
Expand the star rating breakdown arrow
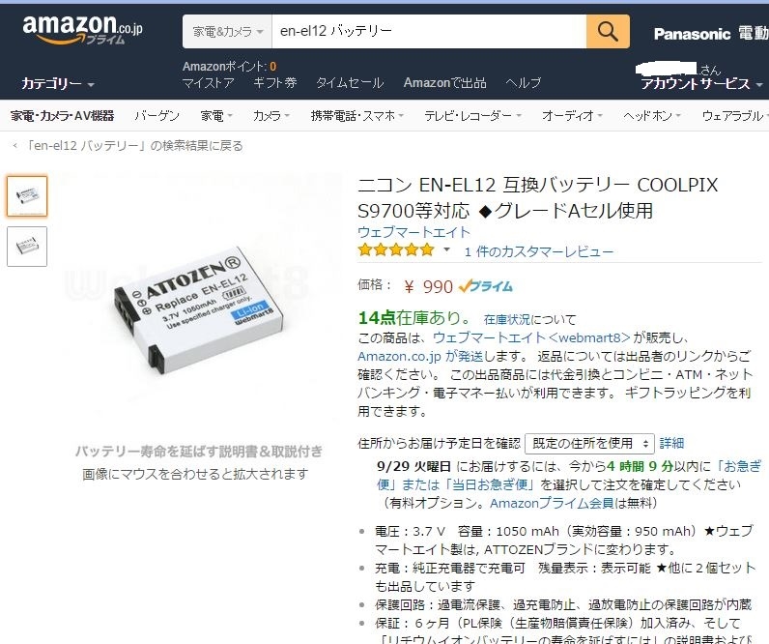446,249
